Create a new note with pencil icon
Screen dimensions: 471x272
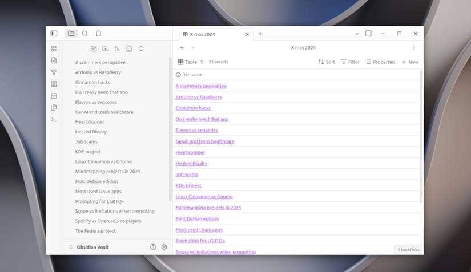pos(94,48)
